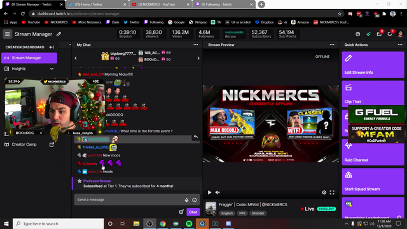Open the profile avatar menu

click(x=400, y=34)
